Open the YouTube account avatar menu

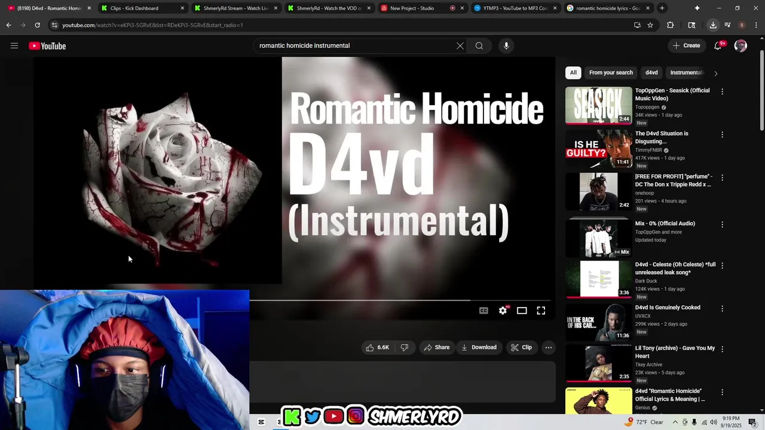click(740, 46)
